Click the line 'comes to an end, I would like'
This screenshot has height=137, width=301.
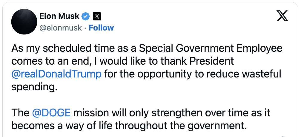coord(122,61)
